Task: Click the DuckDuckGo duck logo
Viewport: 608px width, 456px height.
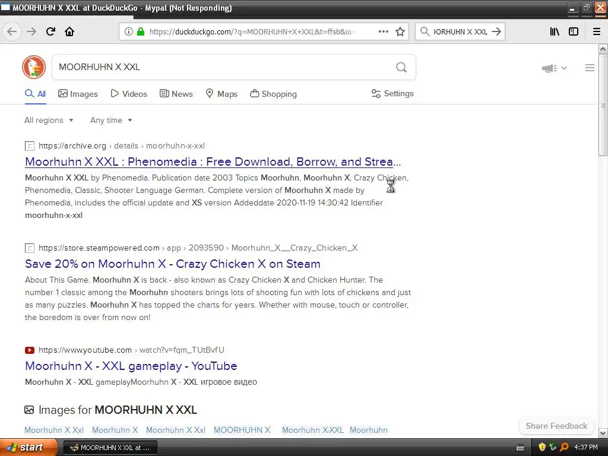Action: pos(34,67)
